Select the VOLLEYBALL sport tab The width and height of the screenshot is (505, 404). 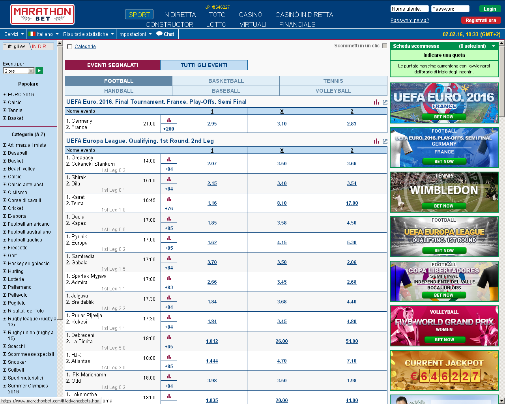(x=333, y=91)
